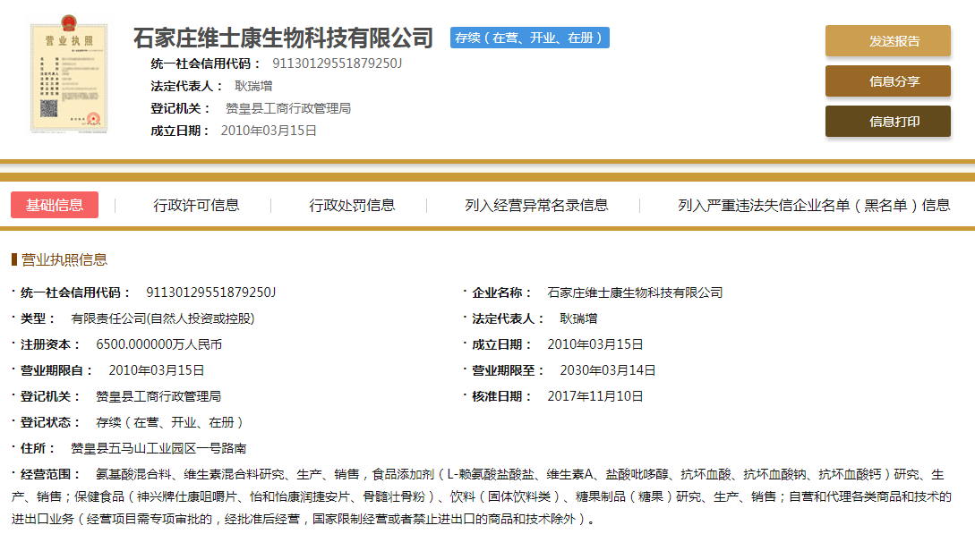Go to the 列入经营异常名录信息 tab

[x=536, y=205]
